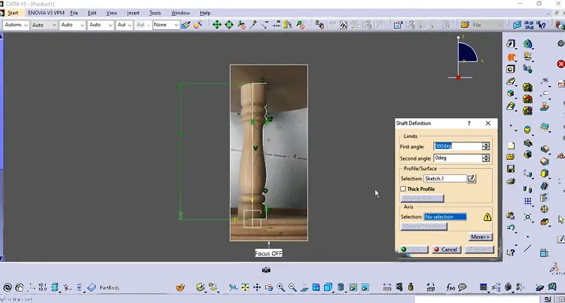Click the Profile Selection field showing Sketch.1

click(445, 179)
